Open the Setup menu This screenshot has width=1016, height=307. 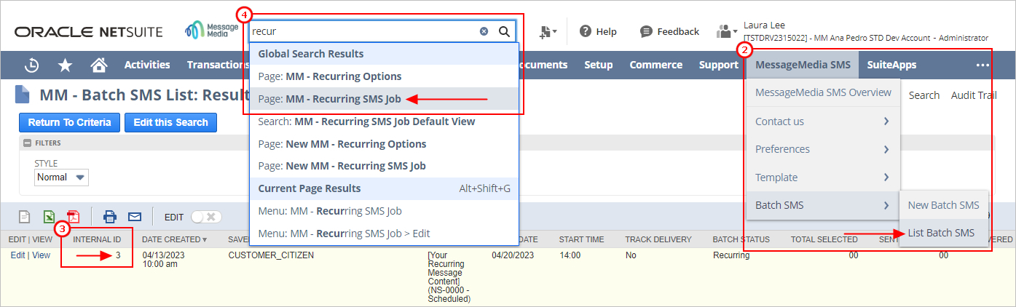598,65
